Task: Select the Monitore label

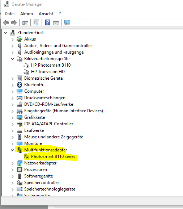Action: coord(33,143)
